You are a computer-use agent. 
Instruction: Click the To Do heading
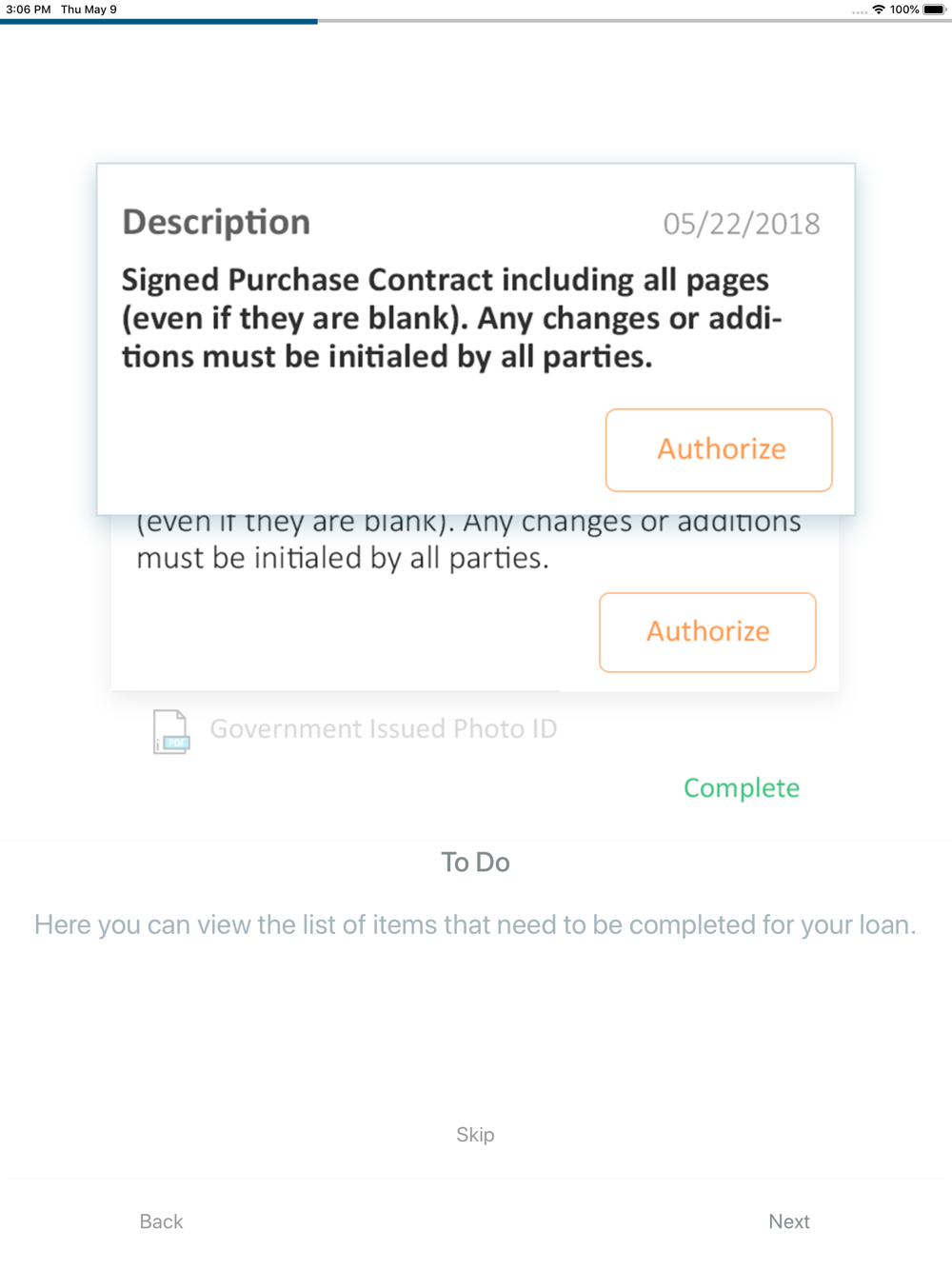475,863
